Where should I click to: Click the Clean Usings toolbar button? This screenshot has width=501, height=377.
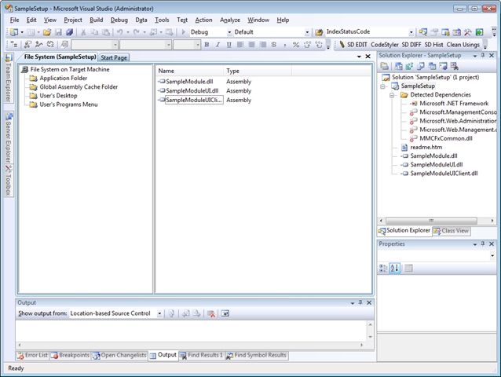[463, 45]
